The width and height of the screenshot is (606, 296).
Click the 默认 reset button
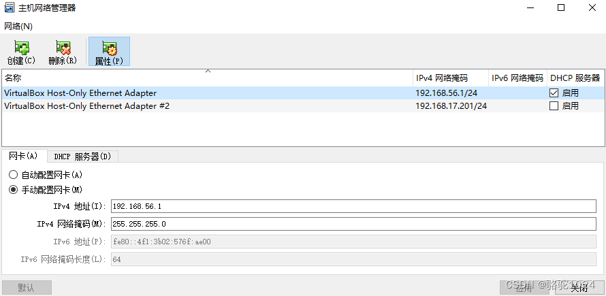[x=27, y=288]
